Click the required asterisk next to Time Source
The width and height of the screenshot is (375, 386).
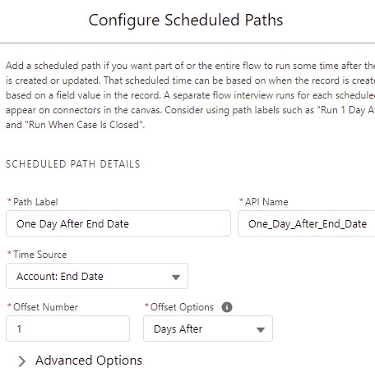[x=9, y=253]
